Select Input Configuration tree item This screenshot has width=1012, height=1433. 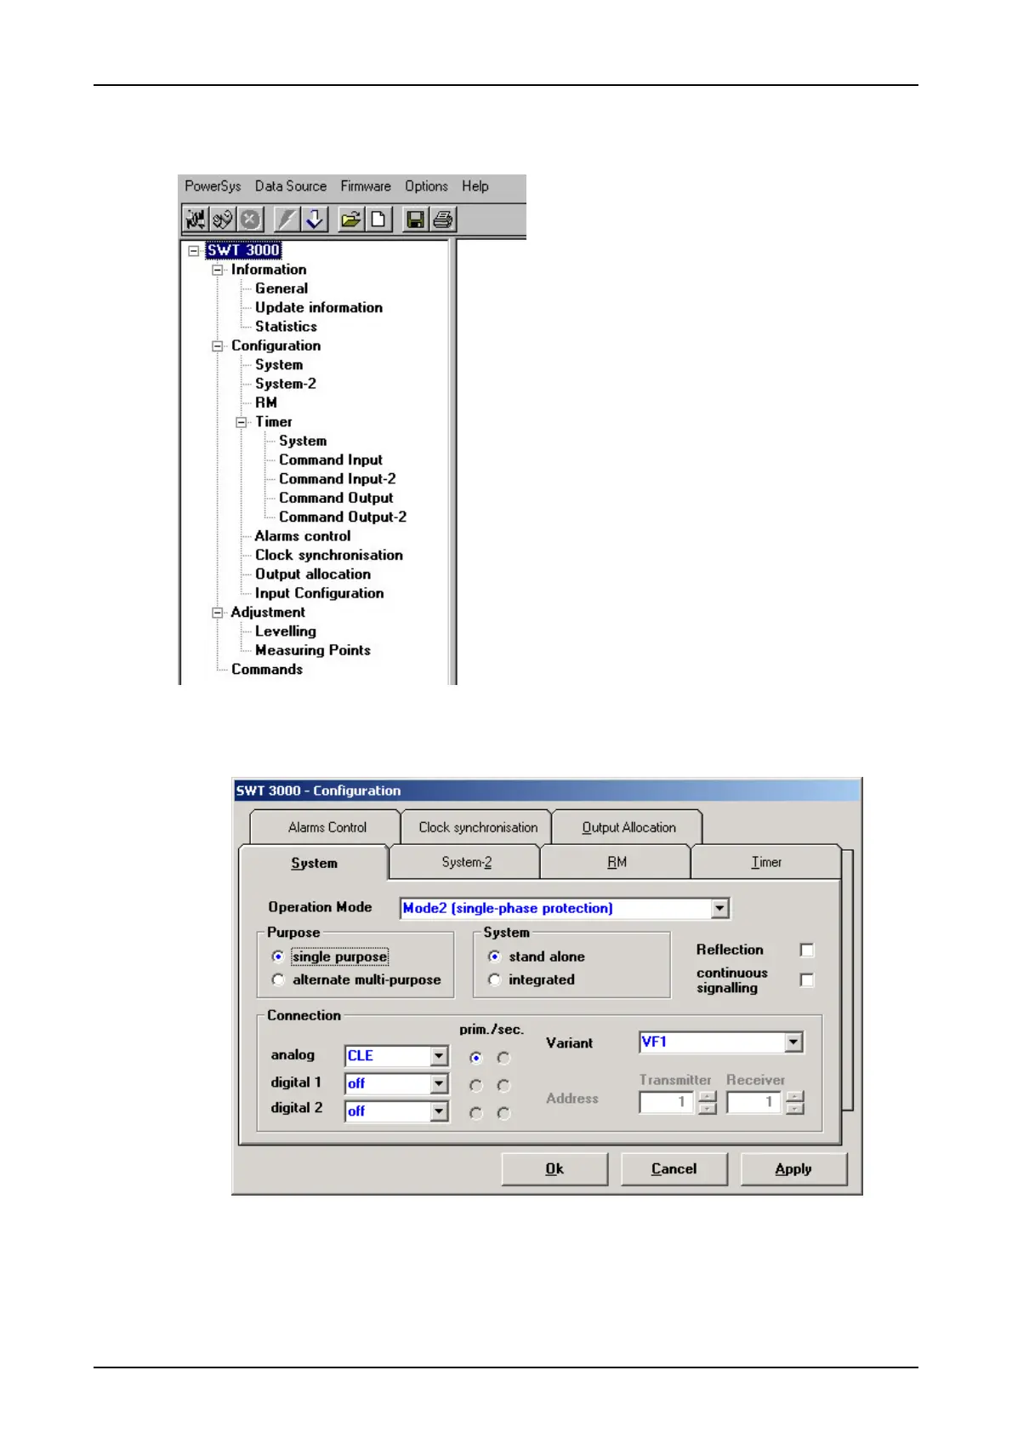click(320, 593)
